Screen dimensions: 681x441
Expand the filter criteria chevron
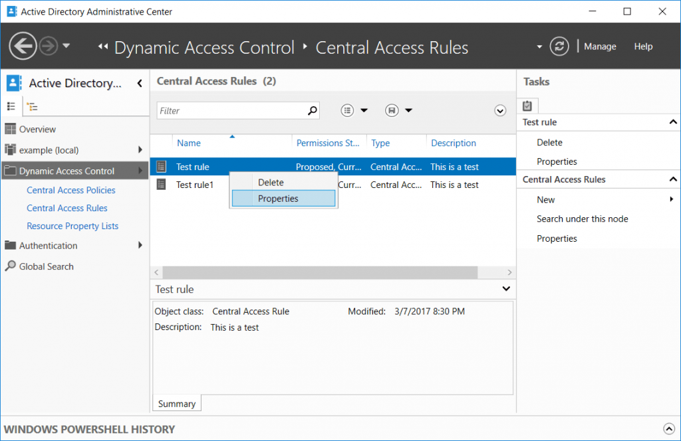(x=501, y=111)
